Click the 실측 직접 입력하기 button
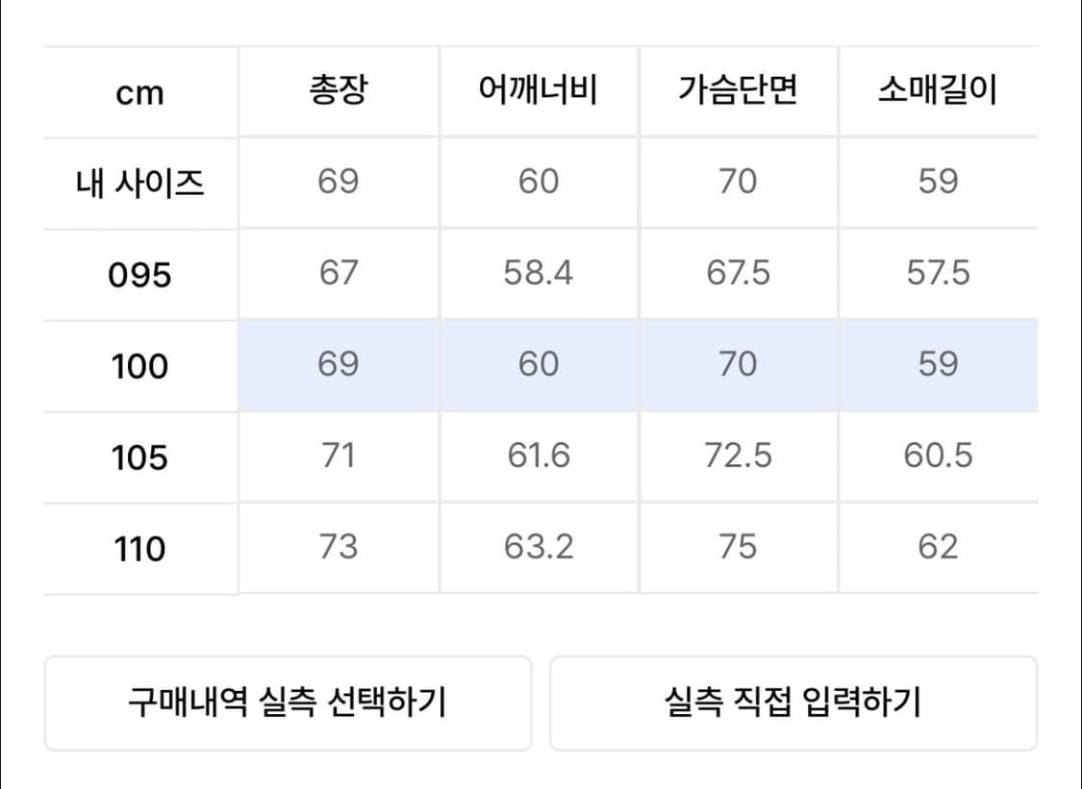 793,703
